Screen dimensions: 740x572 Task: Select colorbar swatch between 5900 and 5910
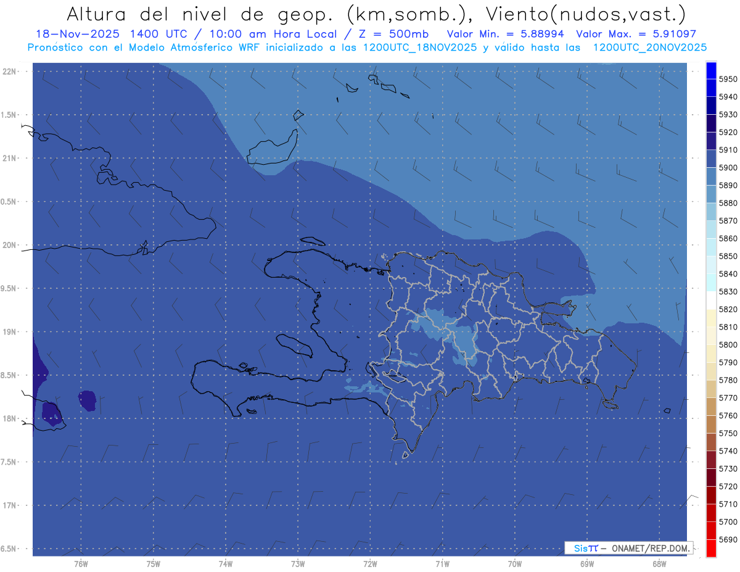711,159
